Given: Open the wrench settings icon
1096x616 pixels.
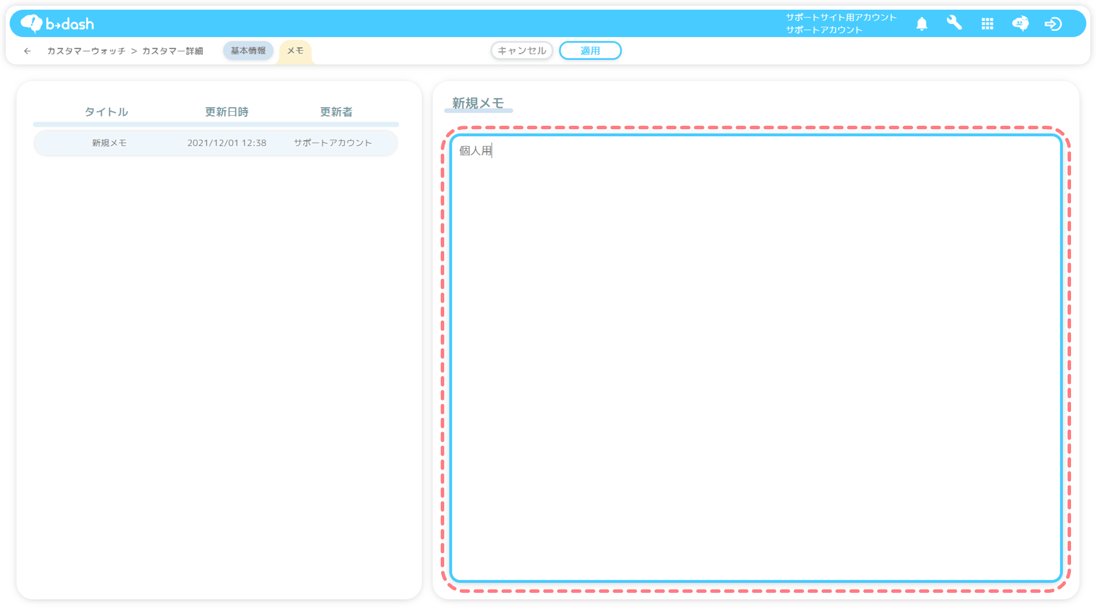Looking at the screenshot, I should tap(954, 23).
